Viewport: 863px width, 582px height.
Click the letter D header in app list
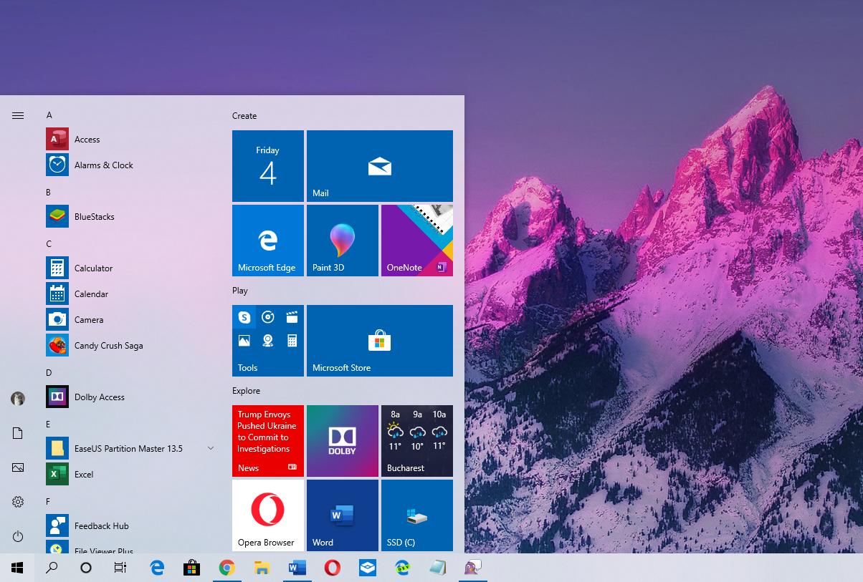[49, 373]
